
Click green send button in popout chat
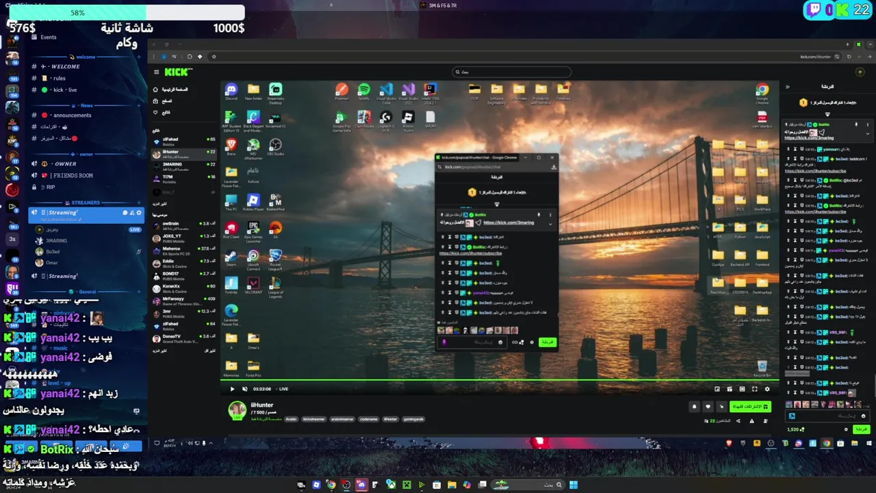tap(547, 342)
